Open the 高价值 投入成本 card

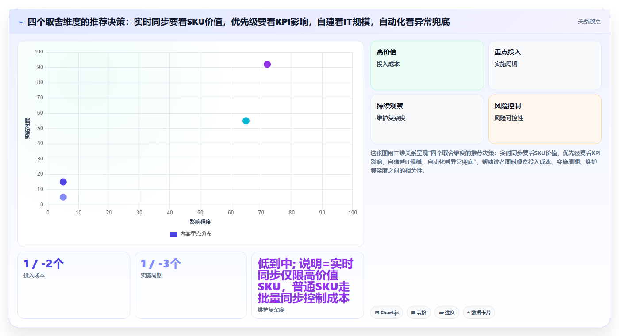tap(427, 65)
